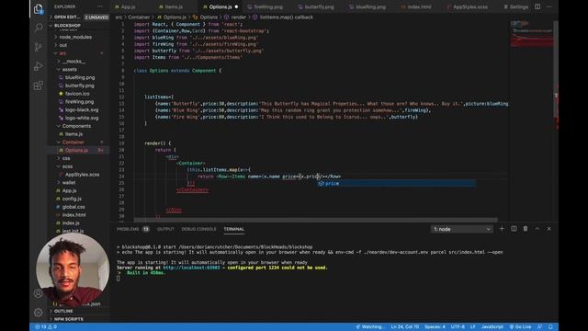Image resolution: width=588 pixels, height=331 pixels.
Task: Expand the node_modules folder
Action: tap(75, 37)
